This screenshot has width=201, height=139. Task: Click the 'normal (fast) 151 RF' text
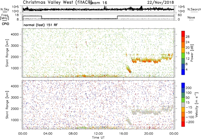coord(41,25)
